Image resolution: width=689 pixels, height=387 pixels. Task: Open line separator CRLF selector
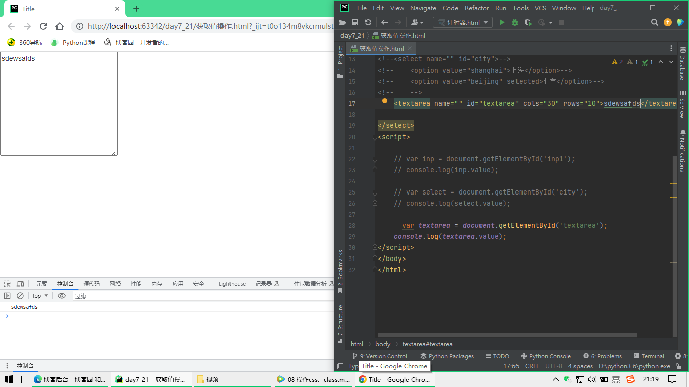532,366
